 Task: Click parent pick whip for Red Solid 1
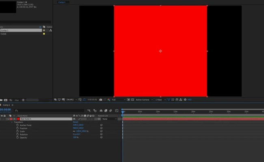click(x=99, y=119)
